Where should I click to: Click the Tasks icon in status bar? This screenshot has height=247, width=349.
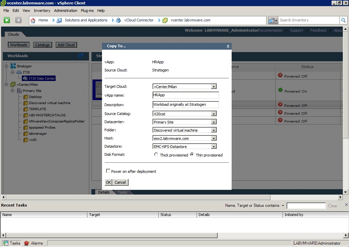tap(5, 243)
